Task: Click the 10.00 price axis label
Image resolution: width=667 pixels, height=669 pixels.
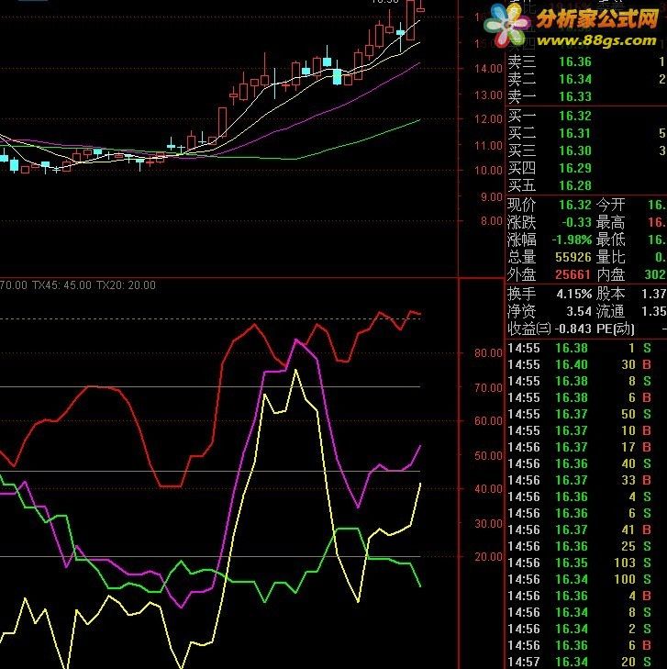Action: point(488,171)
